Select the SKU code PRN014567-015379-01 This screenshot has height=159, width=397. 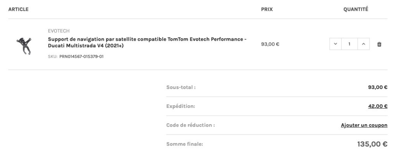pos(81,56)
